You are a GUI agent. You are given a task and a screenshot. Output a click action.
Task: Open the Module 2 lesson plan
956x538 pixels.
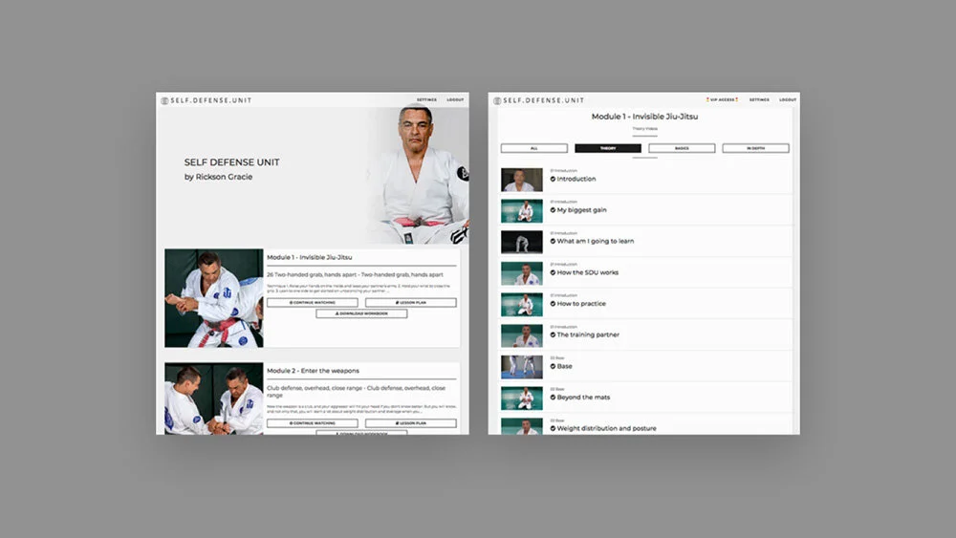pos(411,422)
